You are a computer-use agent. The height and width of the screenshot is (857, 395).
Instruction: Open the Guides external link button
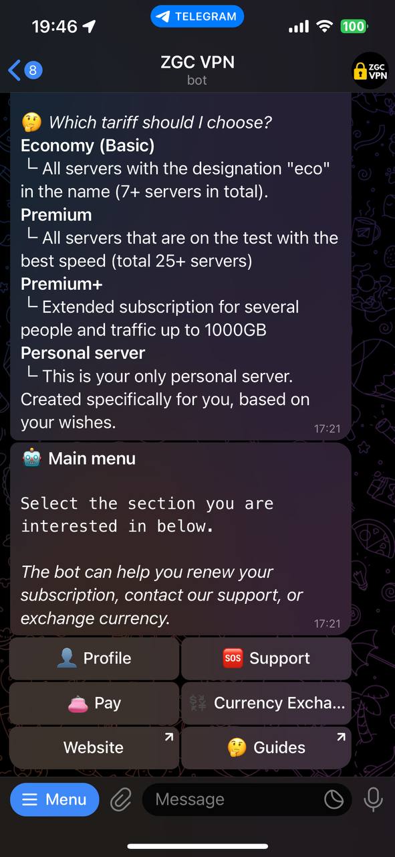pyautogui.click(x=266, y=748)
